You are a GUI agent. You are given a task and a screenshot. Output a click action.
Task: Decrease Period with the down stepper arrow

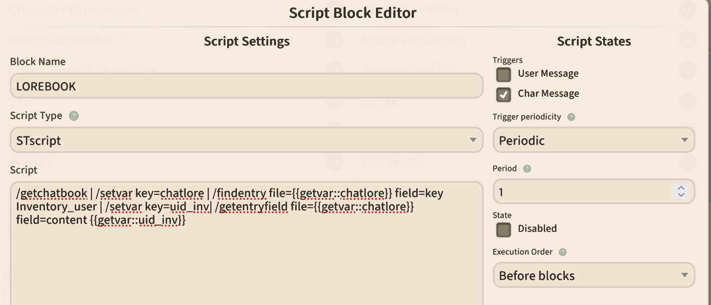pos(681,195)
